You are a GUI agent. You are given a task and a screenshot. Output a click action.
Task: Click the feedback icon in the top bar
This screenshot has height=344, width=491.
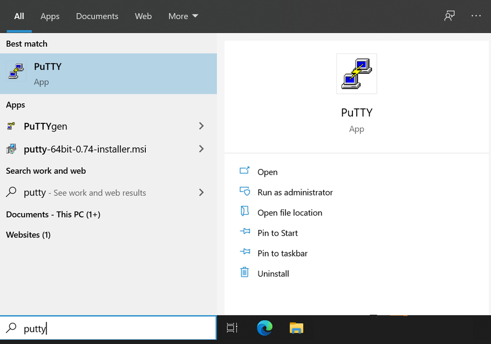pos(449,16)
